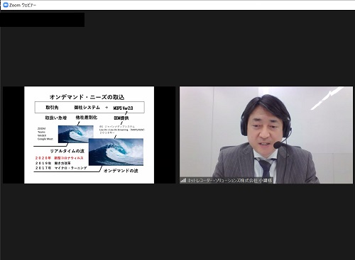Click the plus sign before MDPS Ver2.0
This screenshot has width=355, height=260.
pos(106,108)
